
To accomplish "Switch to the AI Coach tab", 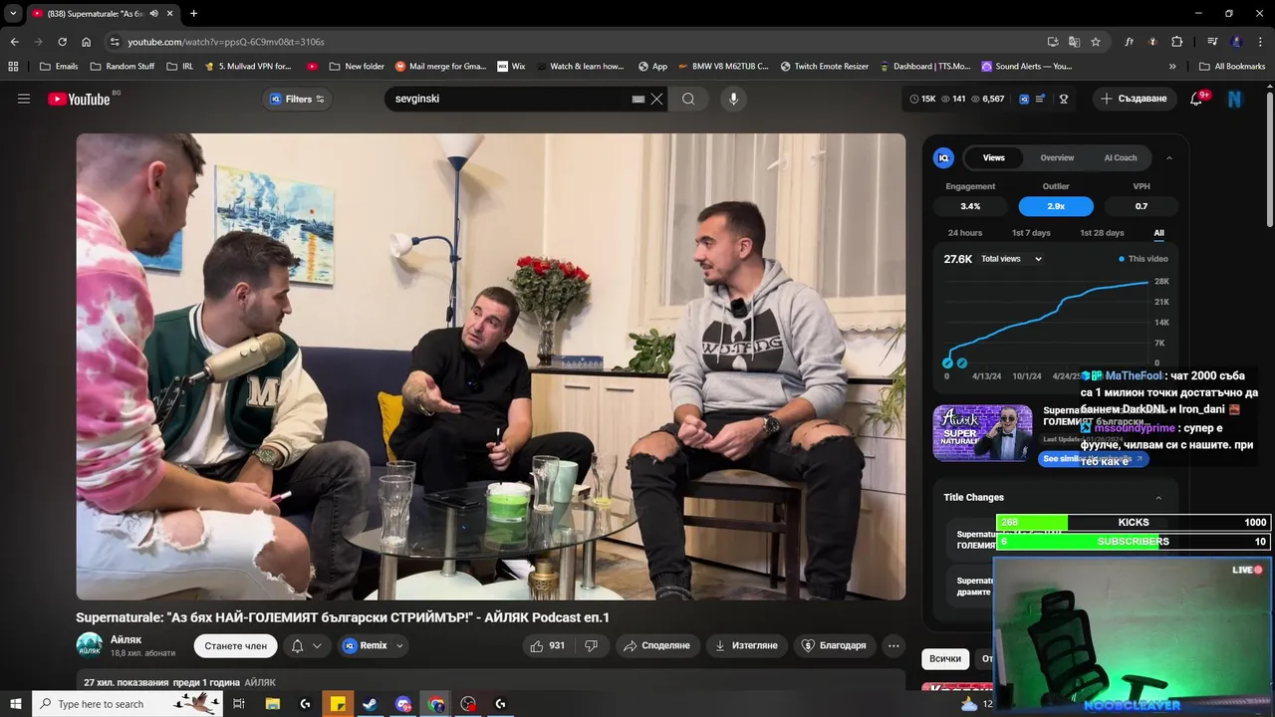I will pyautogui.click(x=1121, y=157).
